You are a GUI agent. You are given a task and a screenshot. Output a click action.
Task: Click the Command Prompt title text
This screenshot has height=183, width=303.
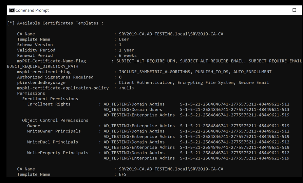32,10
